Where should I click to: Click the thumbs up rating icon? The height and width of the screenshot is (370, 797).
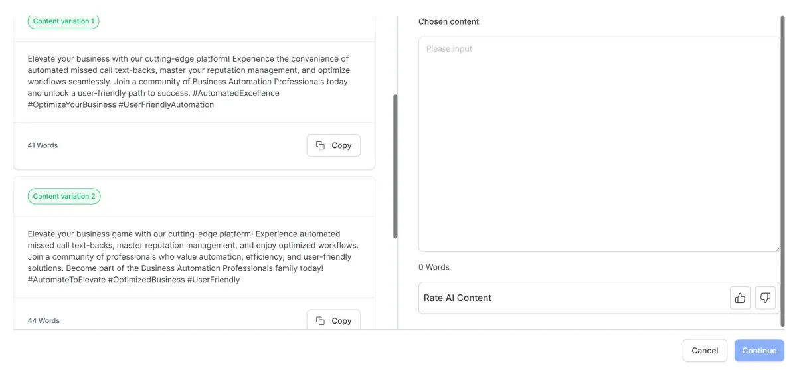coord(740,298)
